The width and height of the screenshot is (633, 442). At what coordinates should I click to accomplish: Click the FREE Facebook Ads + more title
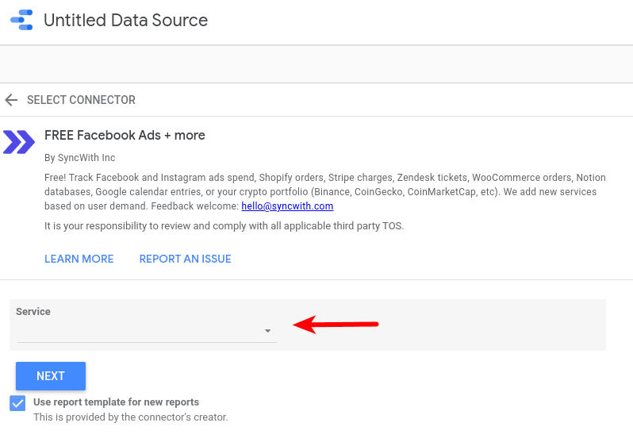(125, 135)
